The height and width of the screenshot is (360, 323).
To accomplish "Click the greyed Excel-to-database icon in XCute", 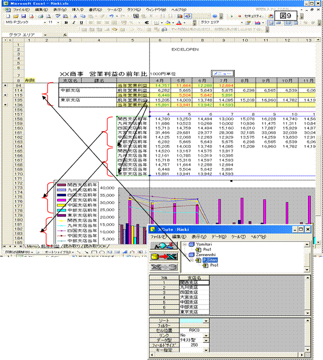I will coord(164,267).
